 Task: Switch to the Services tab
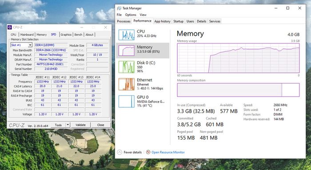click(x=215, y=21)
